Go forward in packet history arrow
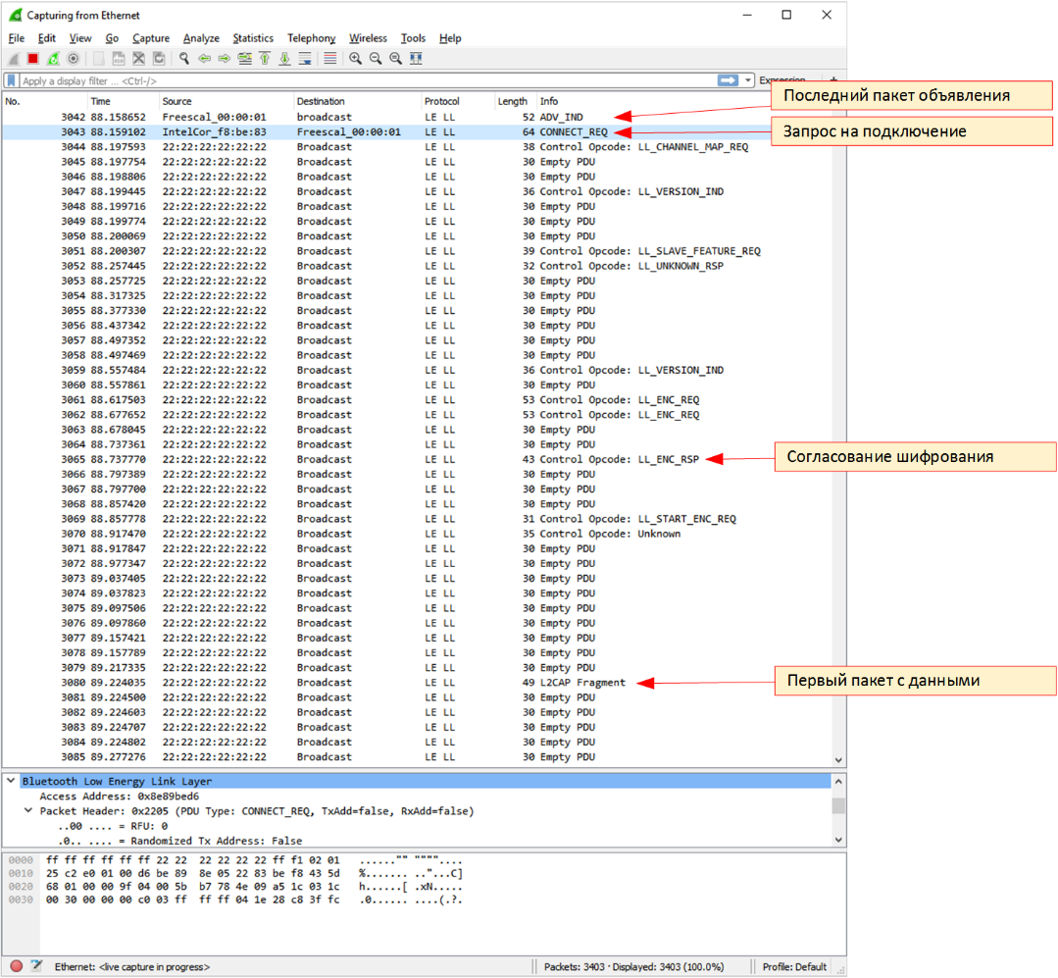Screen dimensions: 1058x978 pos(224,59)
